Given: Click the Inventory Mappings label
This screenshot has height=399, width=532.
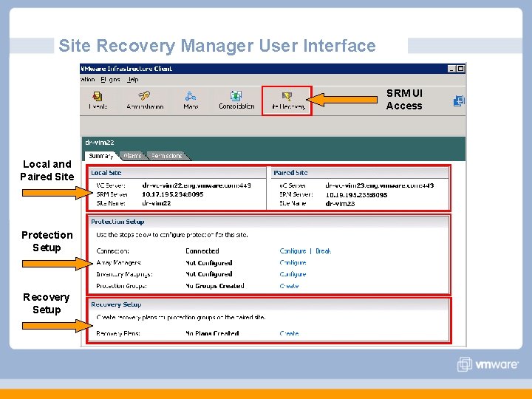Looking at the screenshot, I should pos(124,274).
